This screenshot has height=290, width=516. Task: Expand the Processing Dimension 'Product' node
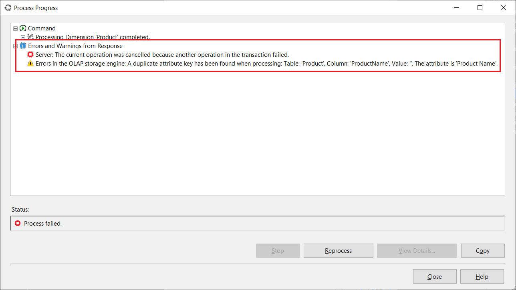point(23,37)
